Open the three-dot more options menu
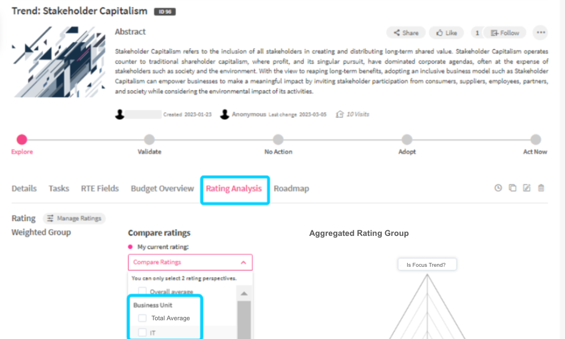Image resolution: width=565 pixels, height=339 pixels. (x=541, y=33)
